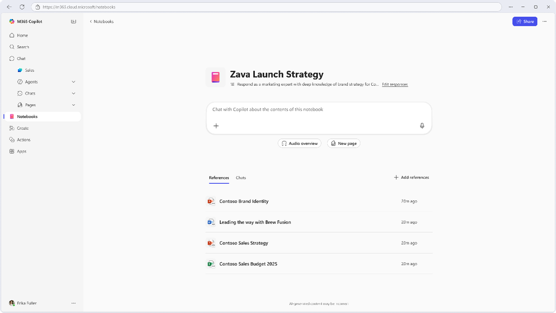This screenshot has width=556, height=313.
Task: Expand the Pages chevron
Action: point(73,105)
